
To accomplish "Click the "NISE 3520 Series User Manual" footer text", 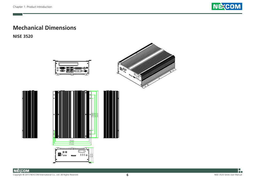I will pos(228,175).
